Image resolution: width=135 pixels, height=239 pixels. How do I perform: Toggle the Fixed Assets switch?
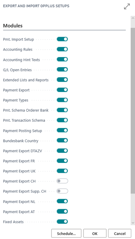tap(62, 221)
